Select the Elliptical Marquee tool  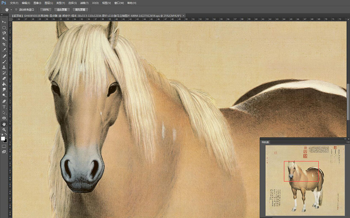point(4,28)
